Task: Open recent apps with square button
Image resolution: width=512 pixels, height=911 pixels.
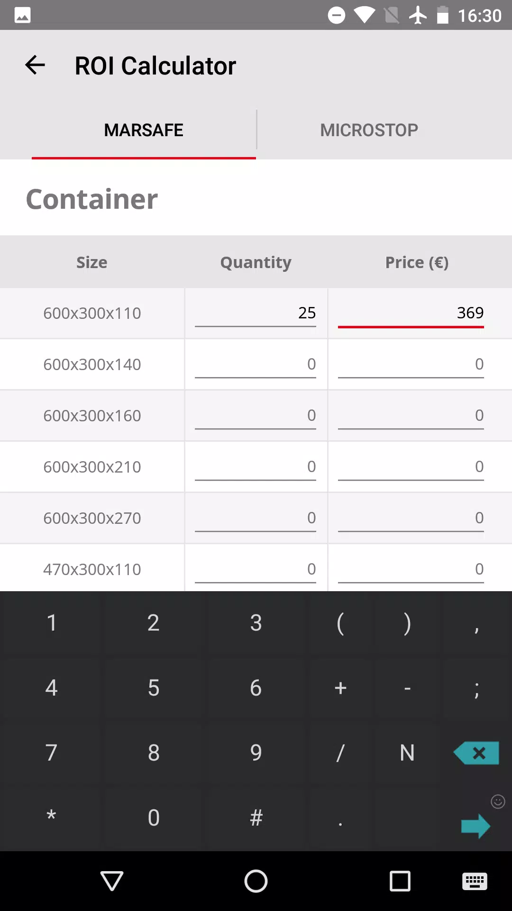Action: click(400, 881)
